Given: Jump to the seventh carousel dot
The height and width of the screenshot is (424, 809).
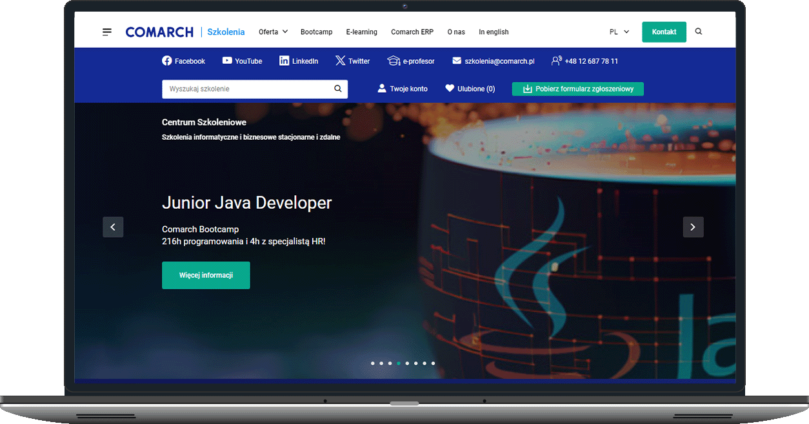Looking at the screenshot, I should [424, 363].
